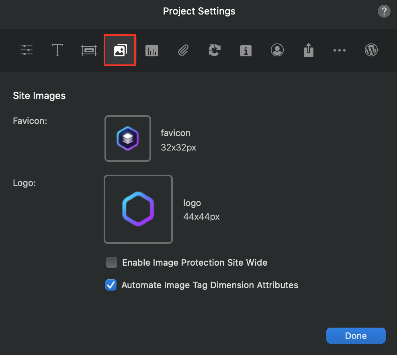The width and height of the screenshot is (397, 355).
Task: Open the General settings sliders tab
Action: pos(27,50)
